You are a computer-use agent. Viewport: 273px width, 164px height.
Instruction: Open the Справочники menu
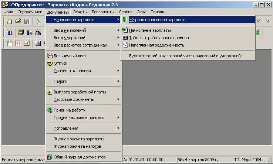30,12
